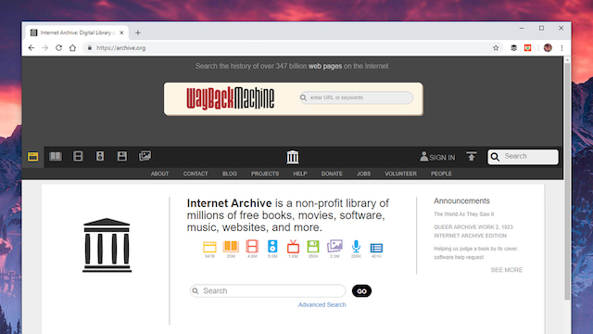Click the stacked layers extension icon
The width and height of the screenshot is (593, 334).
[513, 48]
